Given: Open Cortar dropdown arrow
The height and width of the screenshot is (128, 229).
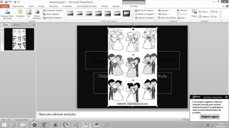Looking at the screenshot, I should coord(194,18).
